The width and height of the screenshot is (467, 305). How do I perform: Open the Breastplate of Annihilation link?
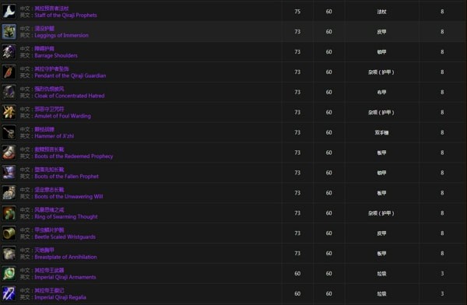(x=65, y=257)
